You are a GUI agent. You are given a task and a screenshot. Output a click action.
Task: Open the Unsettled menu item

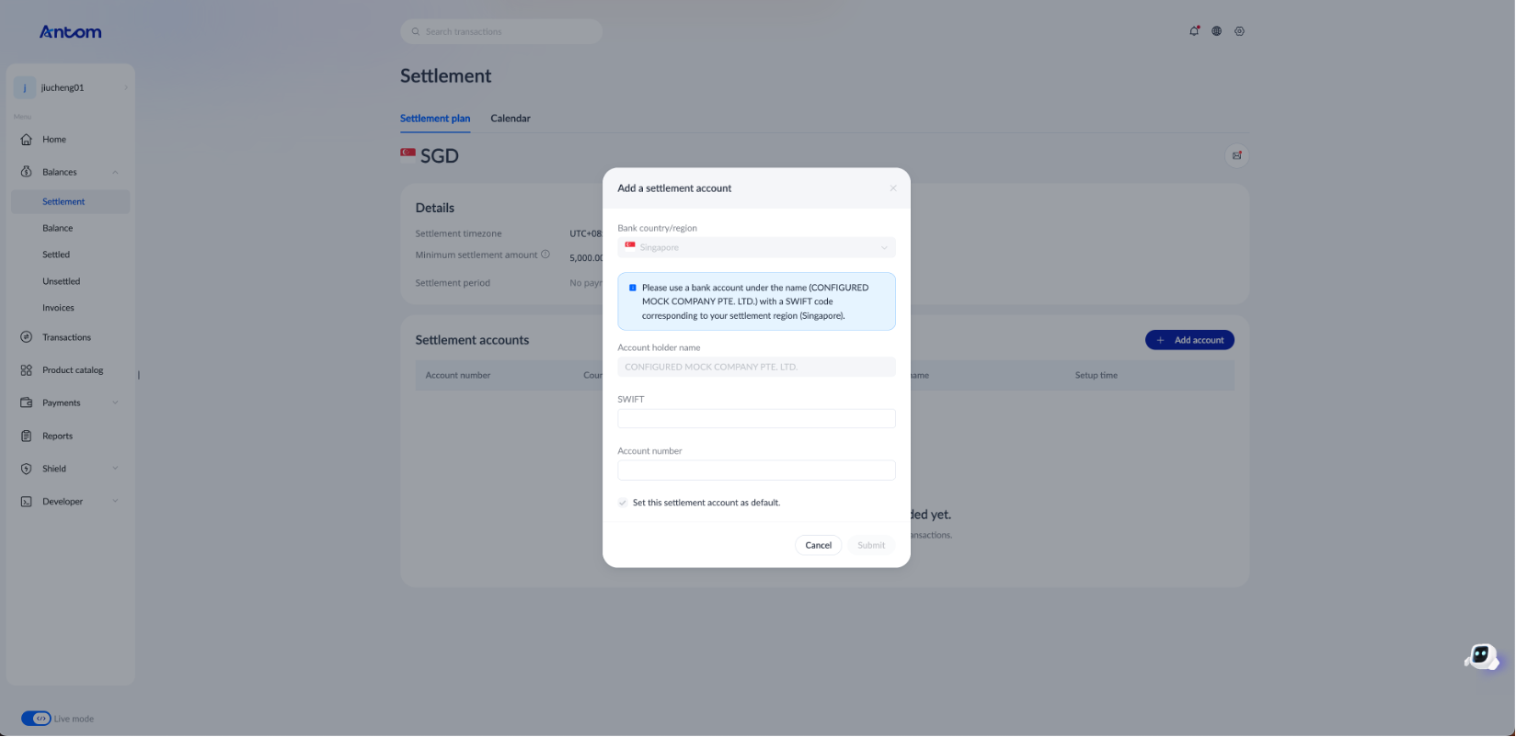coord(61,281)
